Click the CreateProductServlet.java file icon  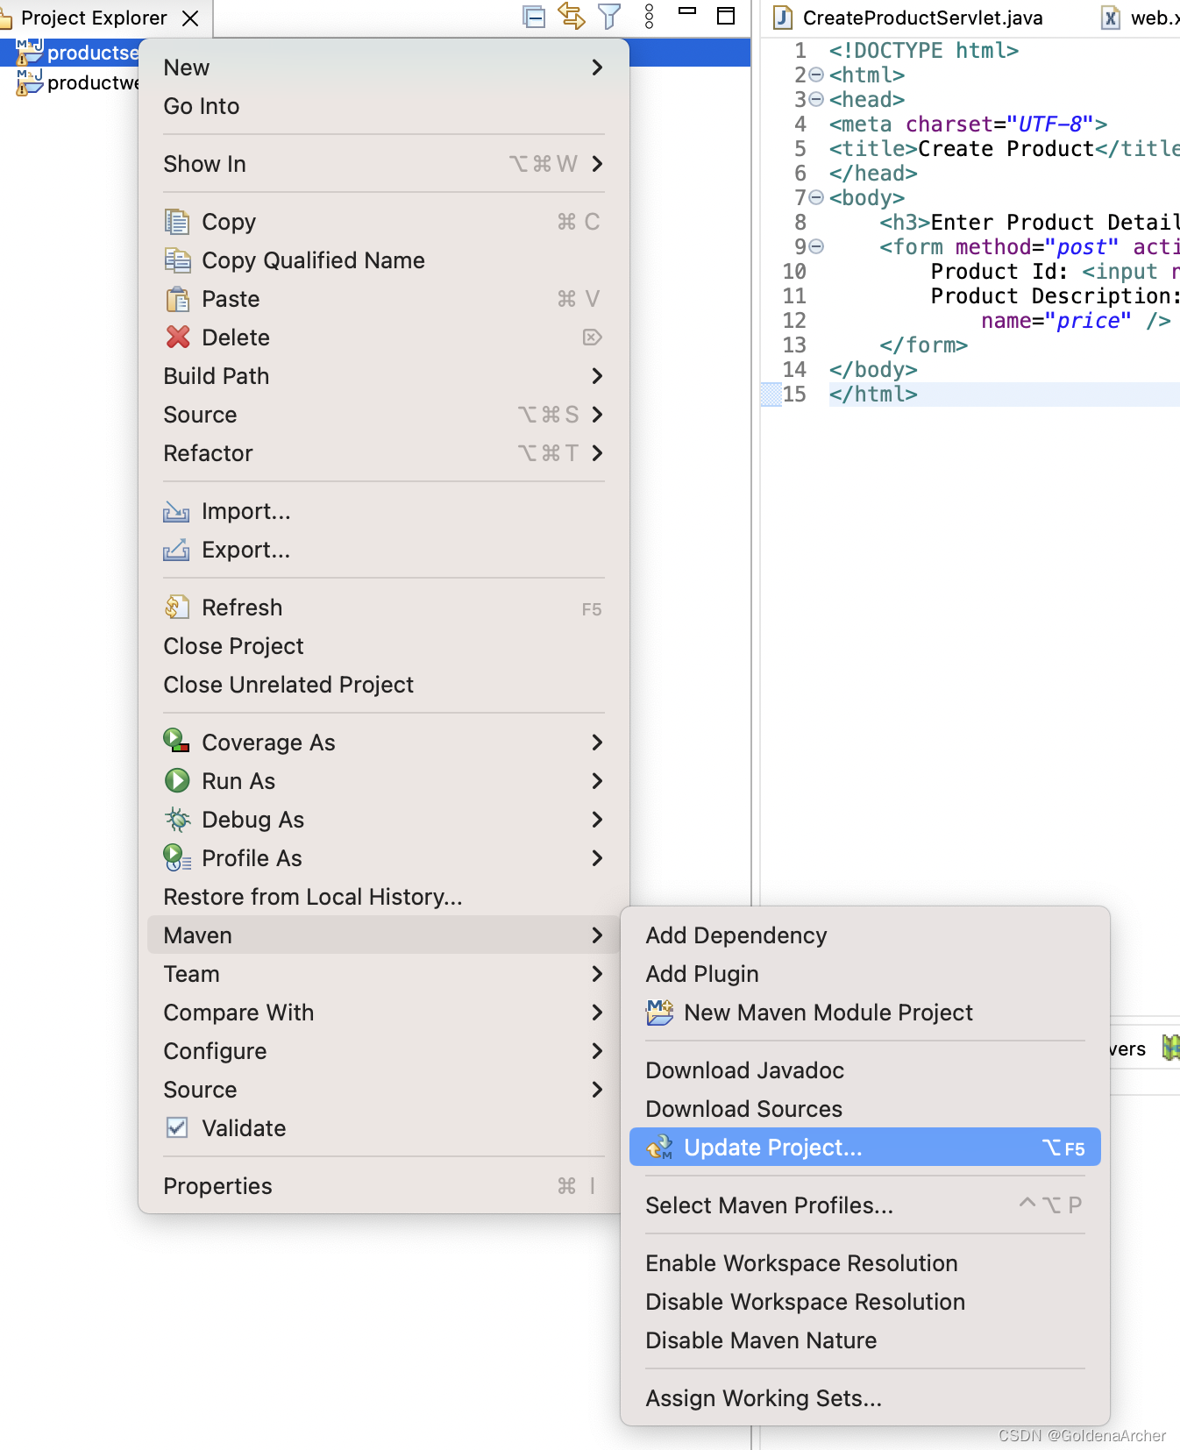pos(782,18)
